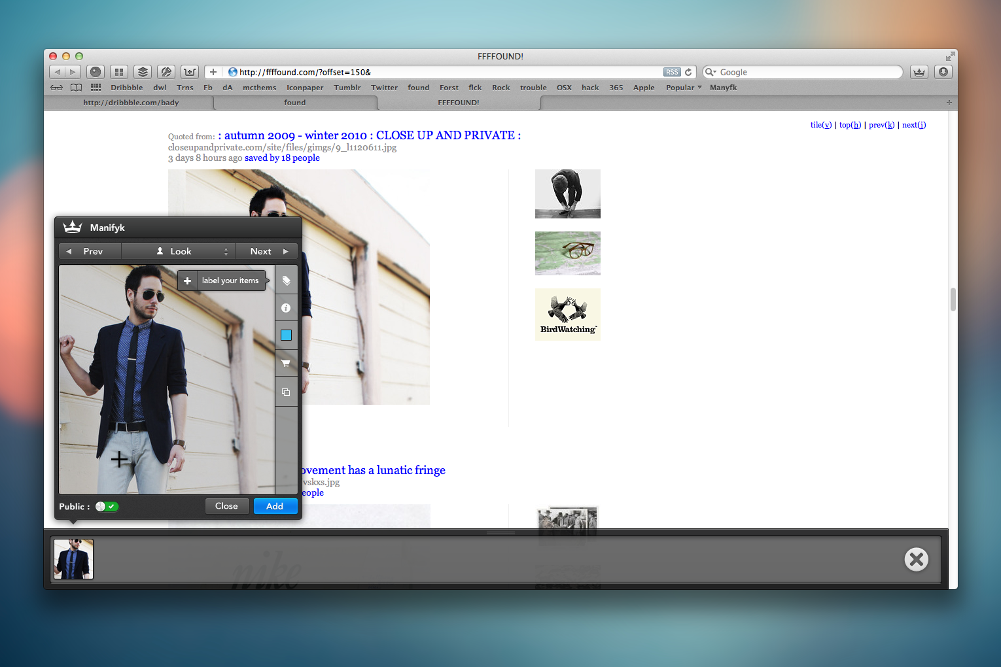Viewport: 1001px width, 667px height.
Task: Open the saved by 18 people link
Action: [282, 158]
